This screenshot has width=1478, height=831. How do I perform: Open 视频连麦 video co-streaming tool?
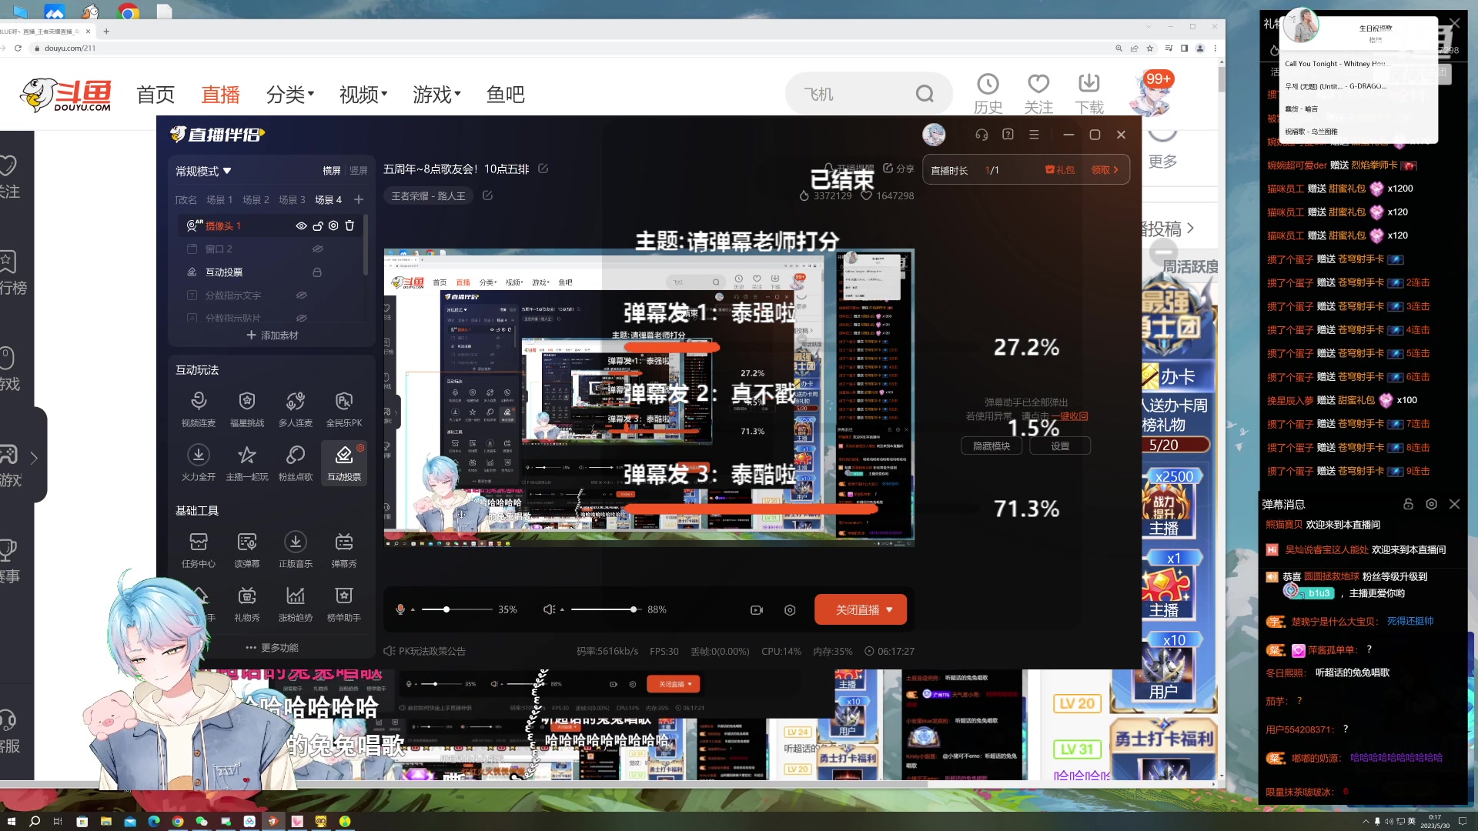pos(199,408)
